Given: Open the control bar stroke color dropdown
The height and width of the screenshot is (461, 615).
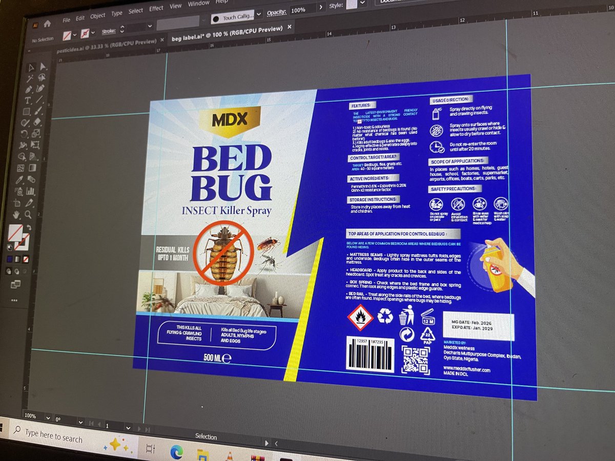Looking at the screenshot, I should click(93, 32).
